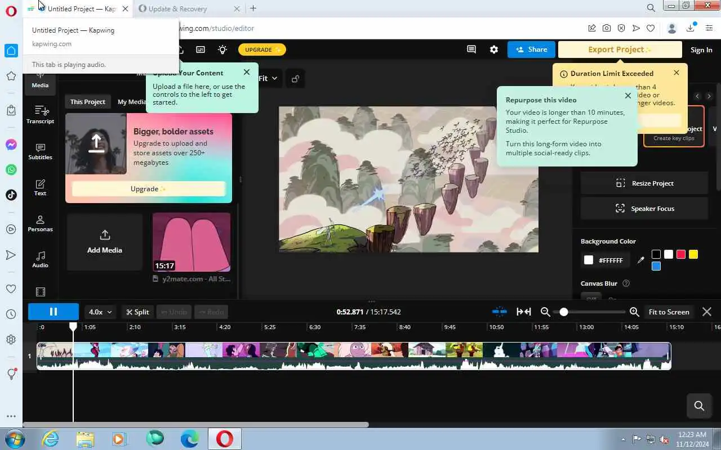Click the Canvas Blur help icon
Image resolution: width=721 pixels, height=450 pixels.
coord(626,283)
